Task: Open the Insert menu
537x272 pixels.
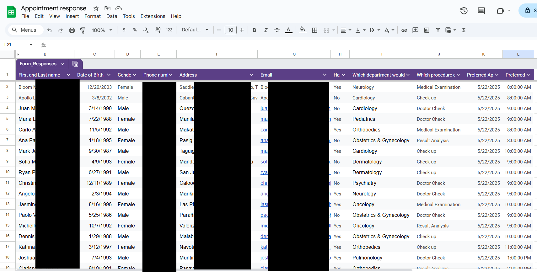Action: click(x=72, y=16)
